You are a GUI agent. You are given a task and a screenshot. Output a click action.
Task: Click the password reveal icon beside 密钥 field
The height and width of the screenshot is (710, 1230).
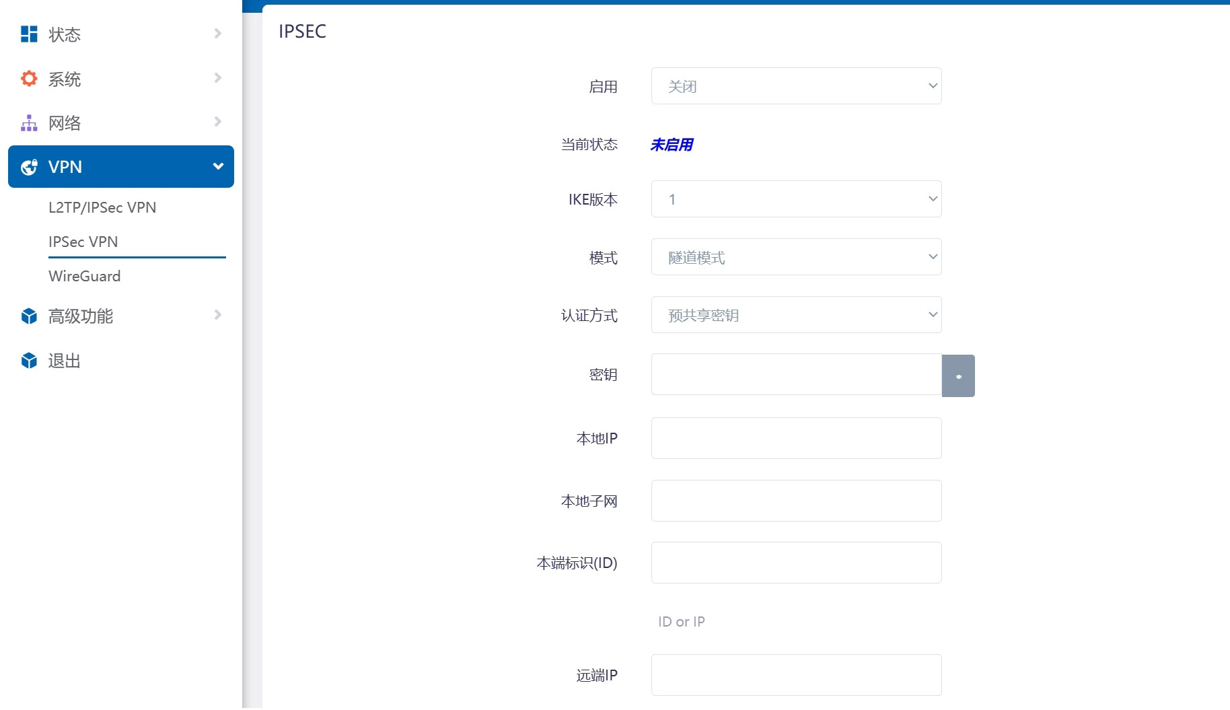pos(958,376)
